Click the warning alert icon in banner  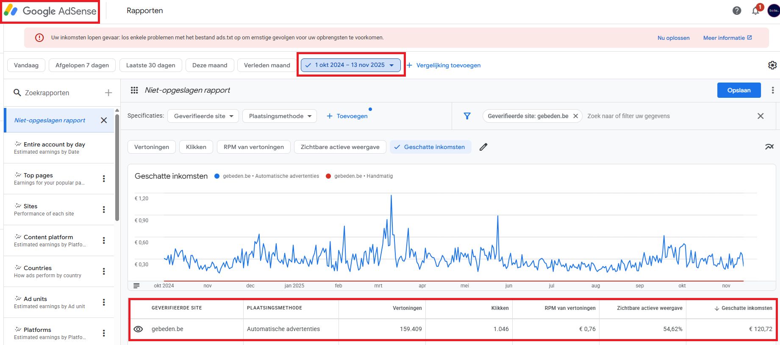point(39,38)
